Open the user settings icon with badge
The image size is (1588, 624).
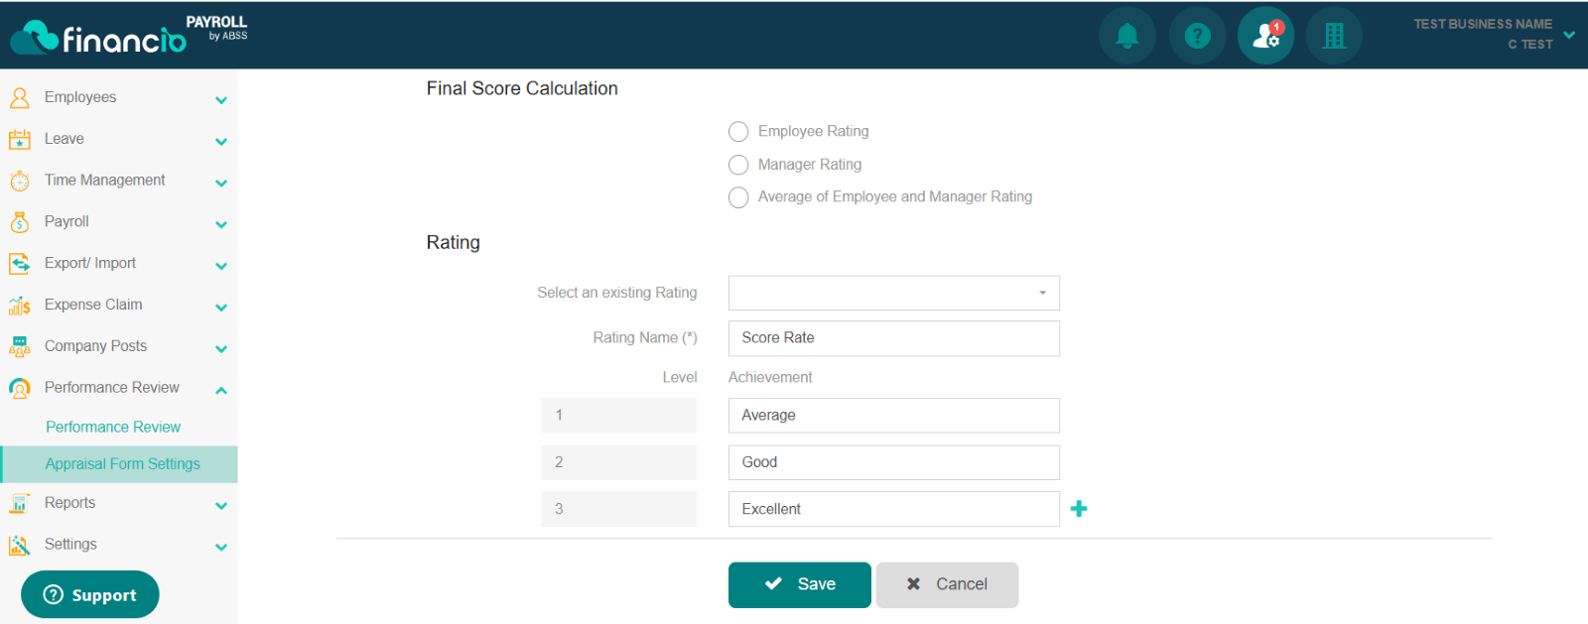[x=1265, y=36]
